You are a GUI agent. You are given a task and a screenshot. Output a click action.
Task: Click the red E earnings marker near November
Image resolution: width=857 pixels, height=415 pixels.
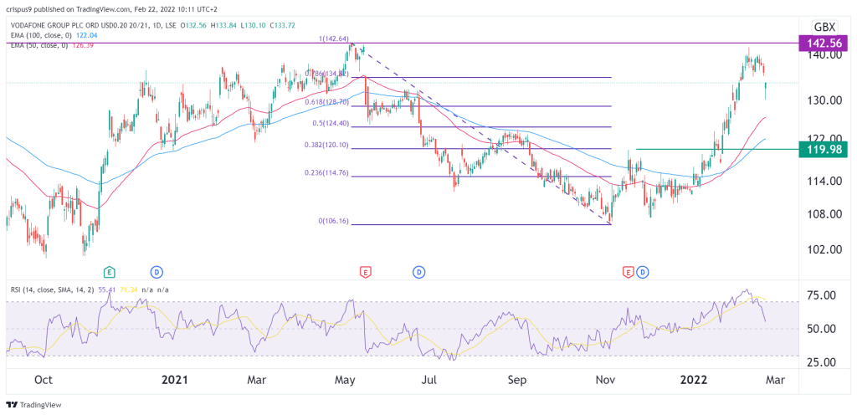point(628,271)
